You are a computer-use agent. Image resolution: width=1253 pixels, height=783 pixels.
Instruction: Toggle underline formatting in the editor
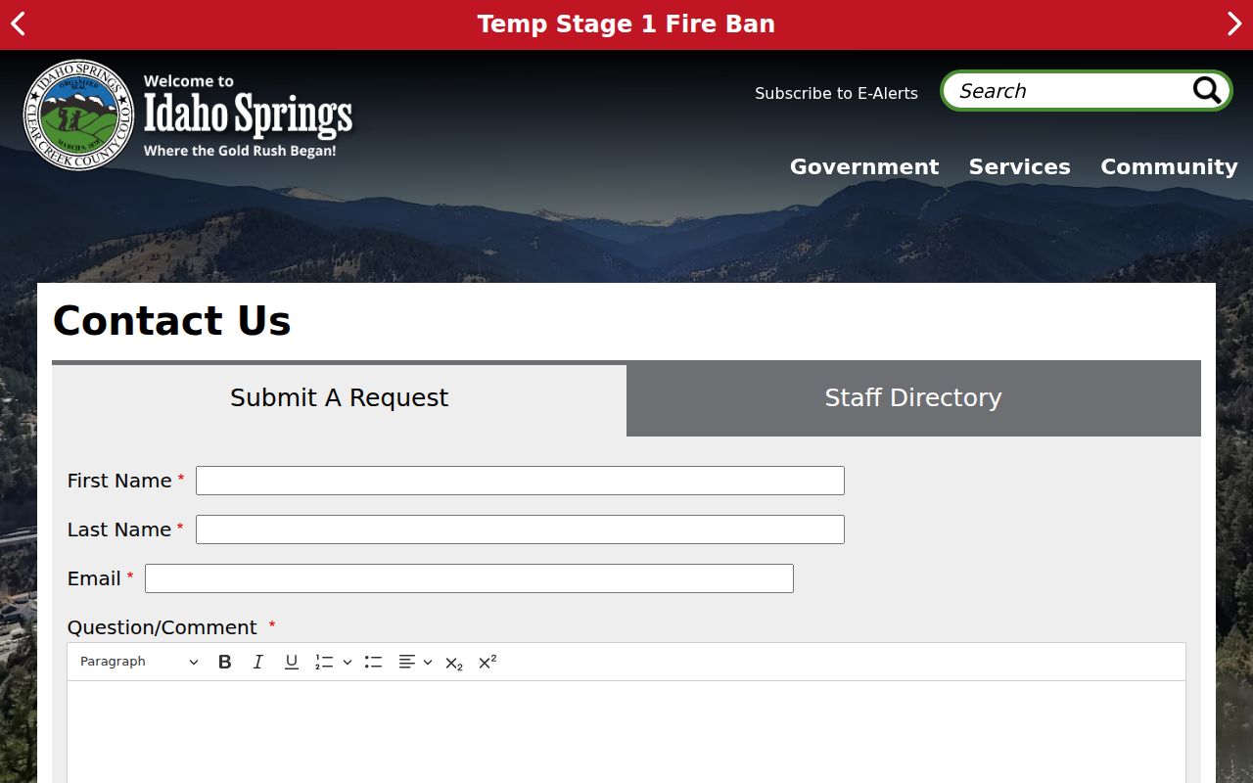point(292,663)
